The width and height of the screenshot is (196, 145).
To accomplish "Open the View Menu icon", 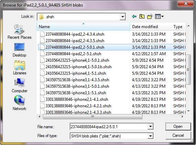I will tap(159, 16).
